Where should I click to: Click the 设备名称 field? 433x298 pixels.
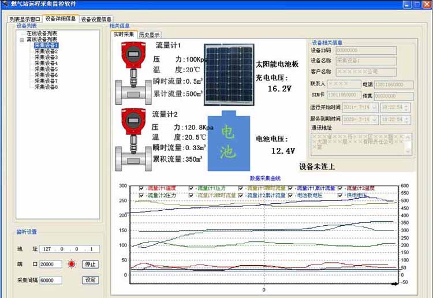pyautogui.click(x=366, y=61)
